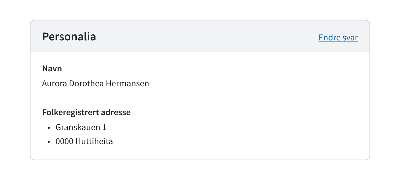The image size is (400, 180).
Task: Click the bullet before Granskauen 1
Action: point(49,128)
